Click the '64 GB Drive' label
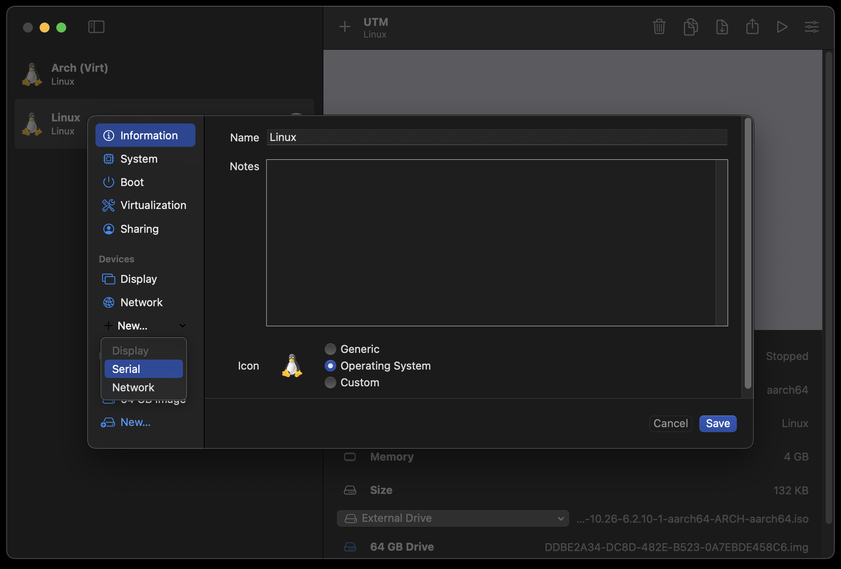Viewport: 841px width, 569px height. [x=402, y=546]
